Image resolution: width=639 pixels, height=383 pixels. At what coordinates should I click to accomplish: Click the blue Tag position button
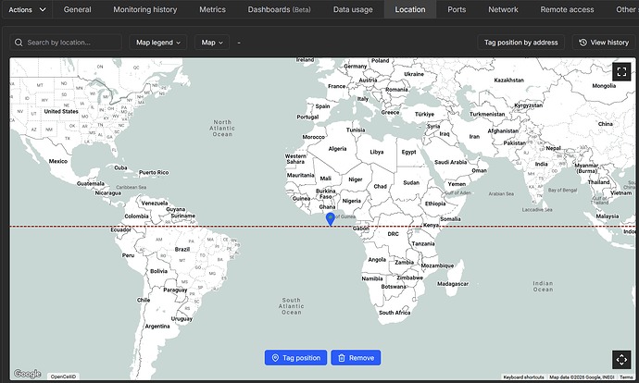294,358
